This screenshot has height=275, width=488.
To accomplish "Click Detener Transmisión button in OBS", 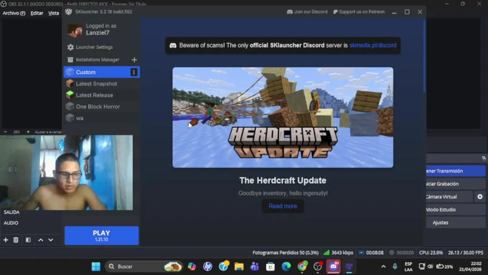I will (456, 171).
